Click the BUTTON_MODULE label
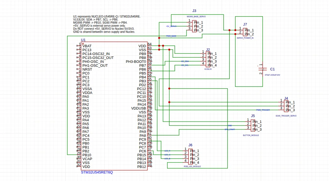329x181 pixels. [251, 136]
